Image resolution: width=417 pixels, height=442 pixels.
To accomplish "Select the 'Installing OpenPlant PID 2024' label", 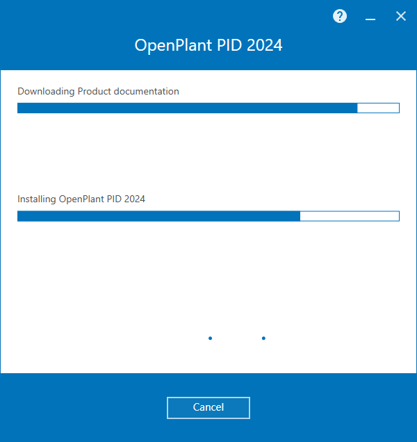I will [x=81, y=199].
